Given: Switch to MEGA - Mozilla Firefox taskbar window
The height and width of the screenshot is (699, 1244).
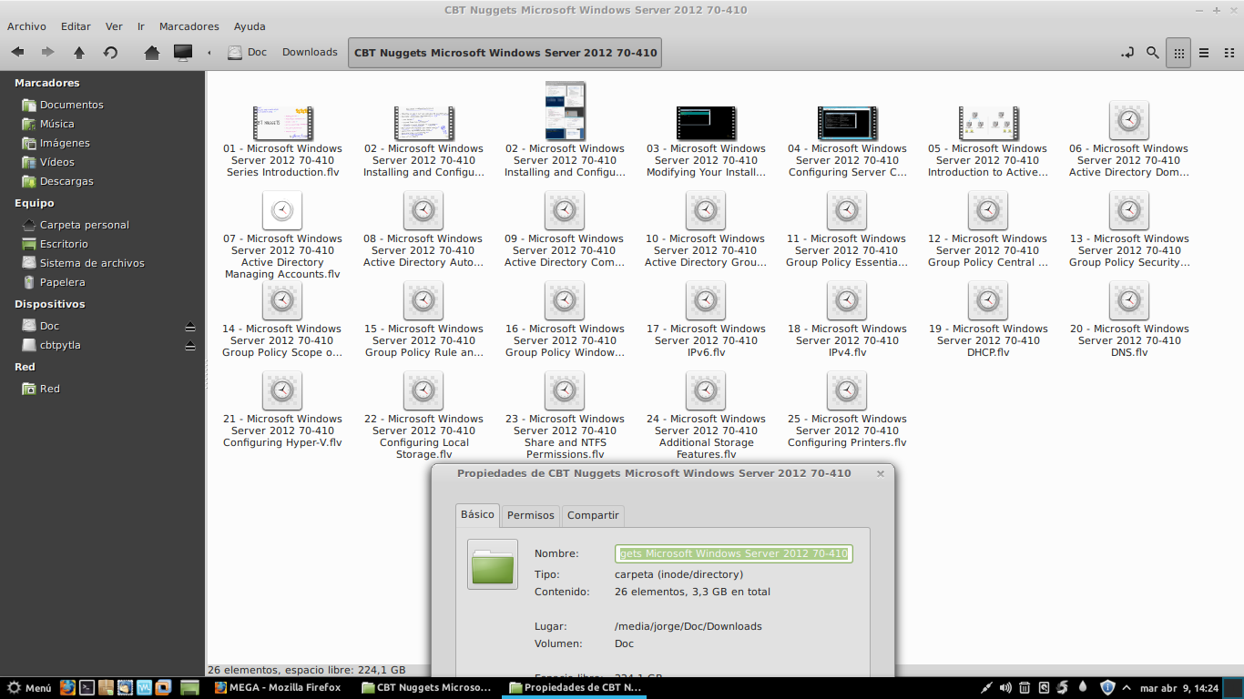Looking at the screenshot, I should point(278,688).
